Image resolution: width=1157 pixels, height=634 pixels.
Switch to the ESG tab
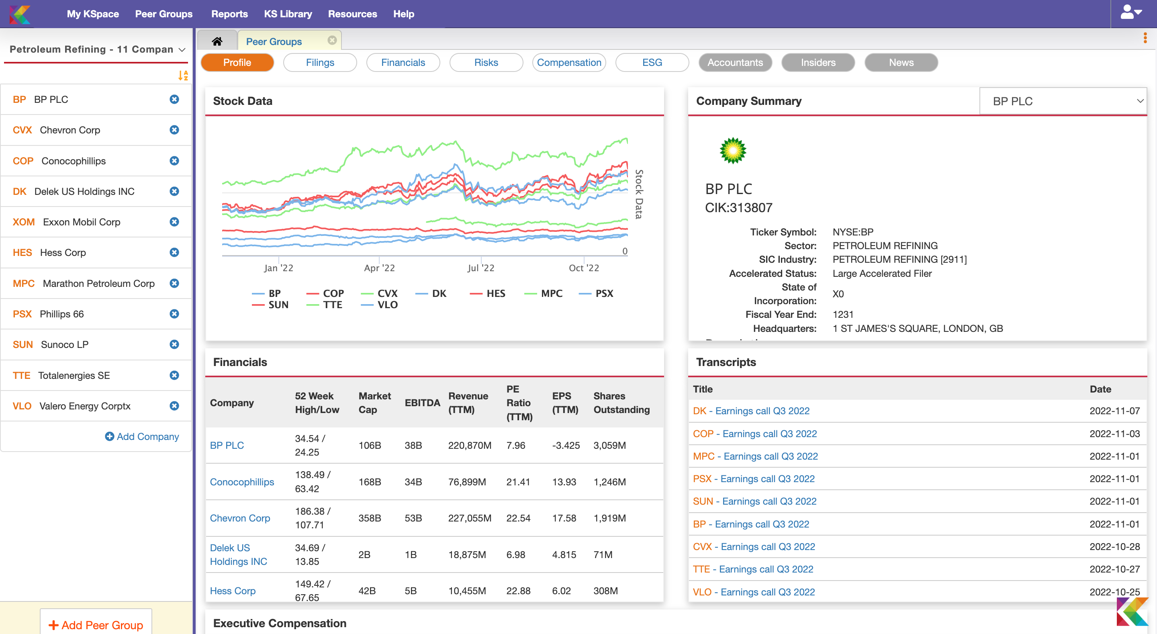coord(652,62)
